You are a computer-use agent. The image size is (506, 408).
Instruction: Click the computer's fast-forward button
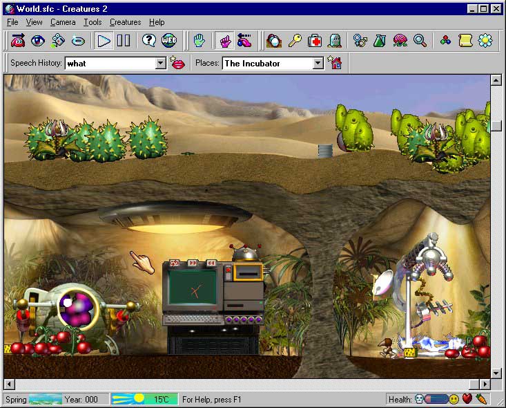(x=193, y=263)
